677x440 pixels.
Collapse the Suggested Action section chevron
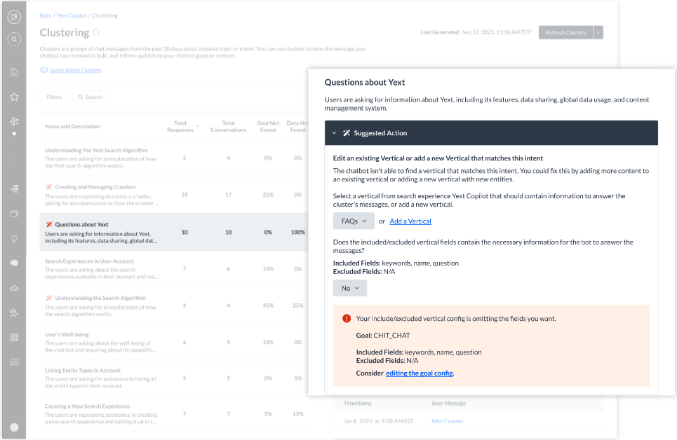click(334, 133)
